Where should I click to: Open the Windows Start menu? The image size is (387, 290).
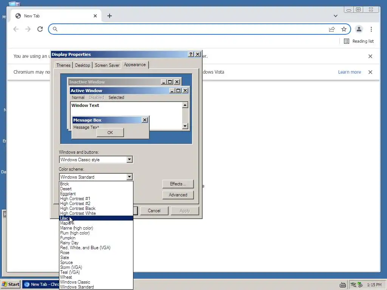point(11,284)
